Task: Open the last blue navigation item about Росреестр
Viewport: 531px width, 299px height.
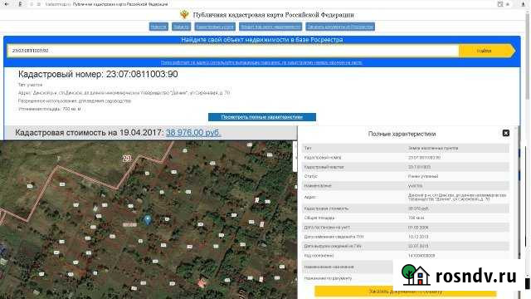Action: coord(340,27)
